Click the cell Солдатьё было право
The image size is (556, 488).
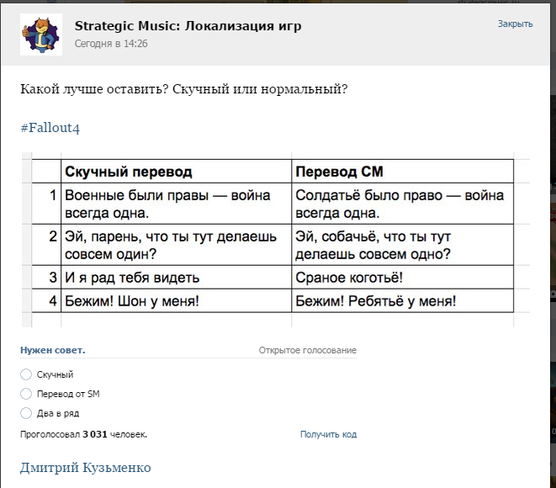pos(402,204)
